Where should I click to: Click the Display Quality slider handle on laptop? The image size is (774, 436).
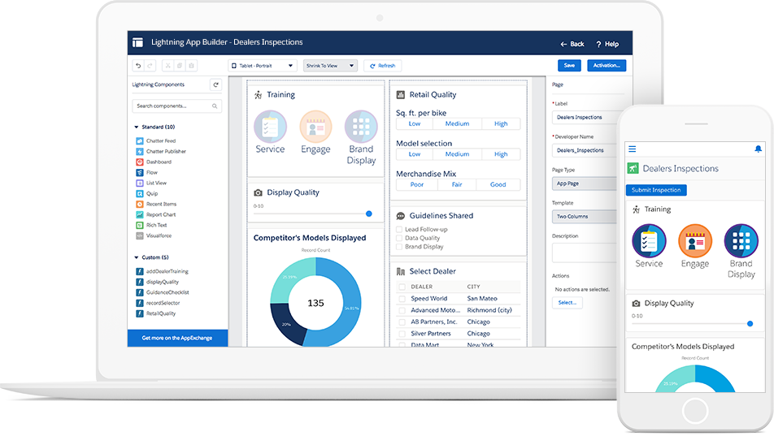click(x=369, y=214)
